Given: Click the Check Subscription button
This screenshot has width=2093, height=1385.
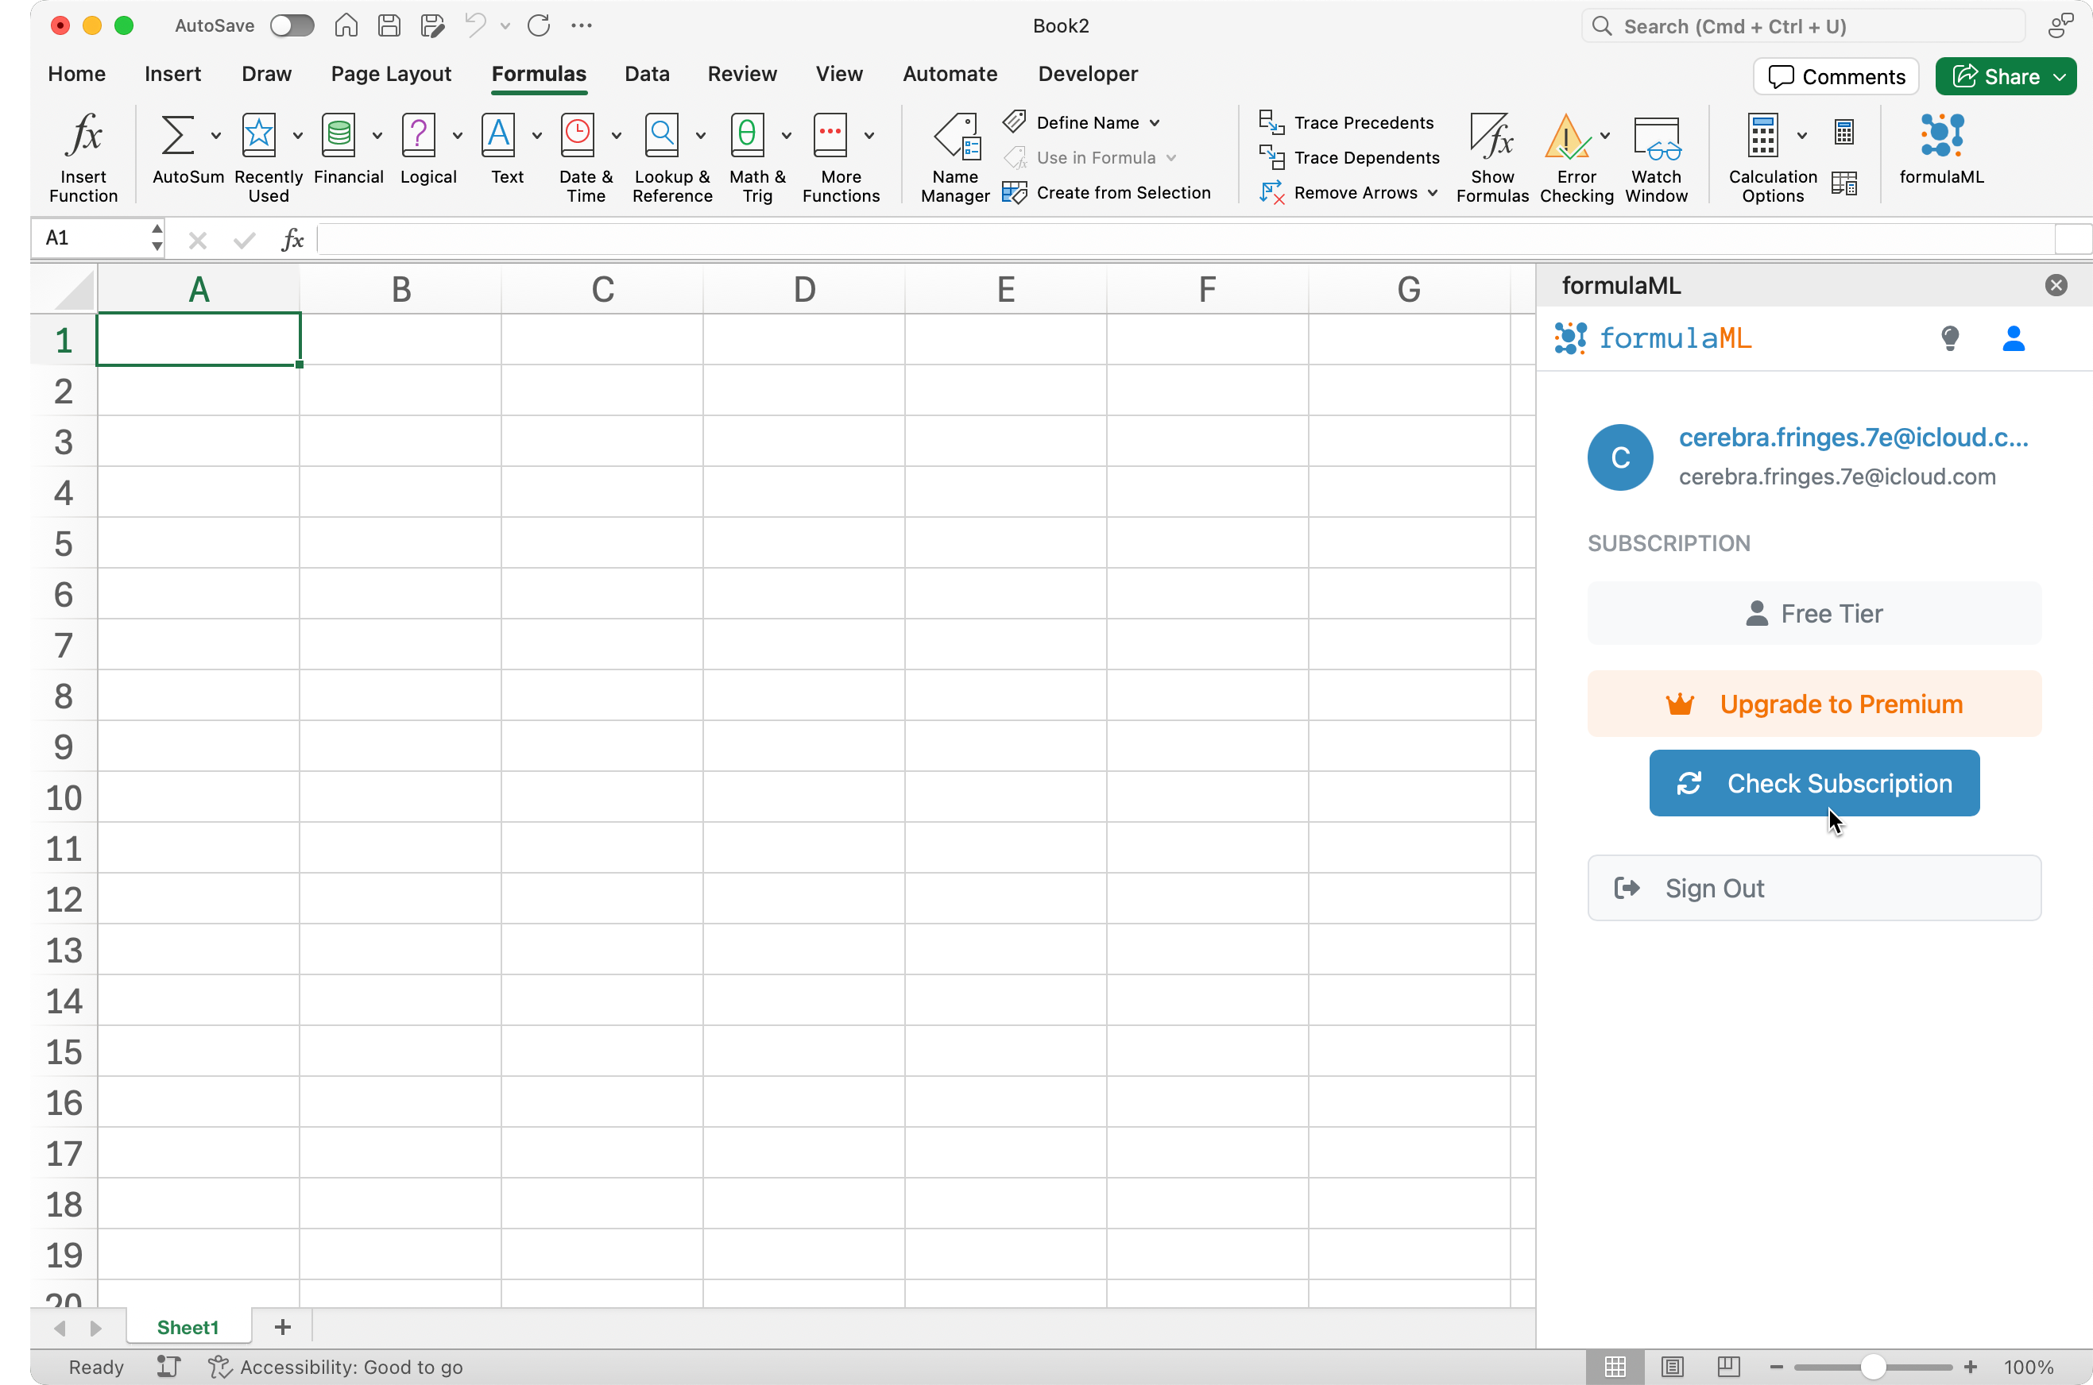Looking at the screenshot, I should point(1814,782).
